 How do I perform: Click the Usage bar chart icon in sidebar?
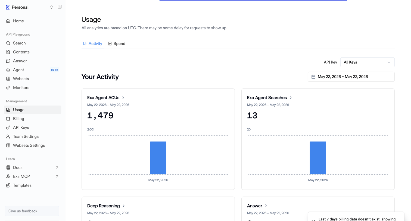8,110
